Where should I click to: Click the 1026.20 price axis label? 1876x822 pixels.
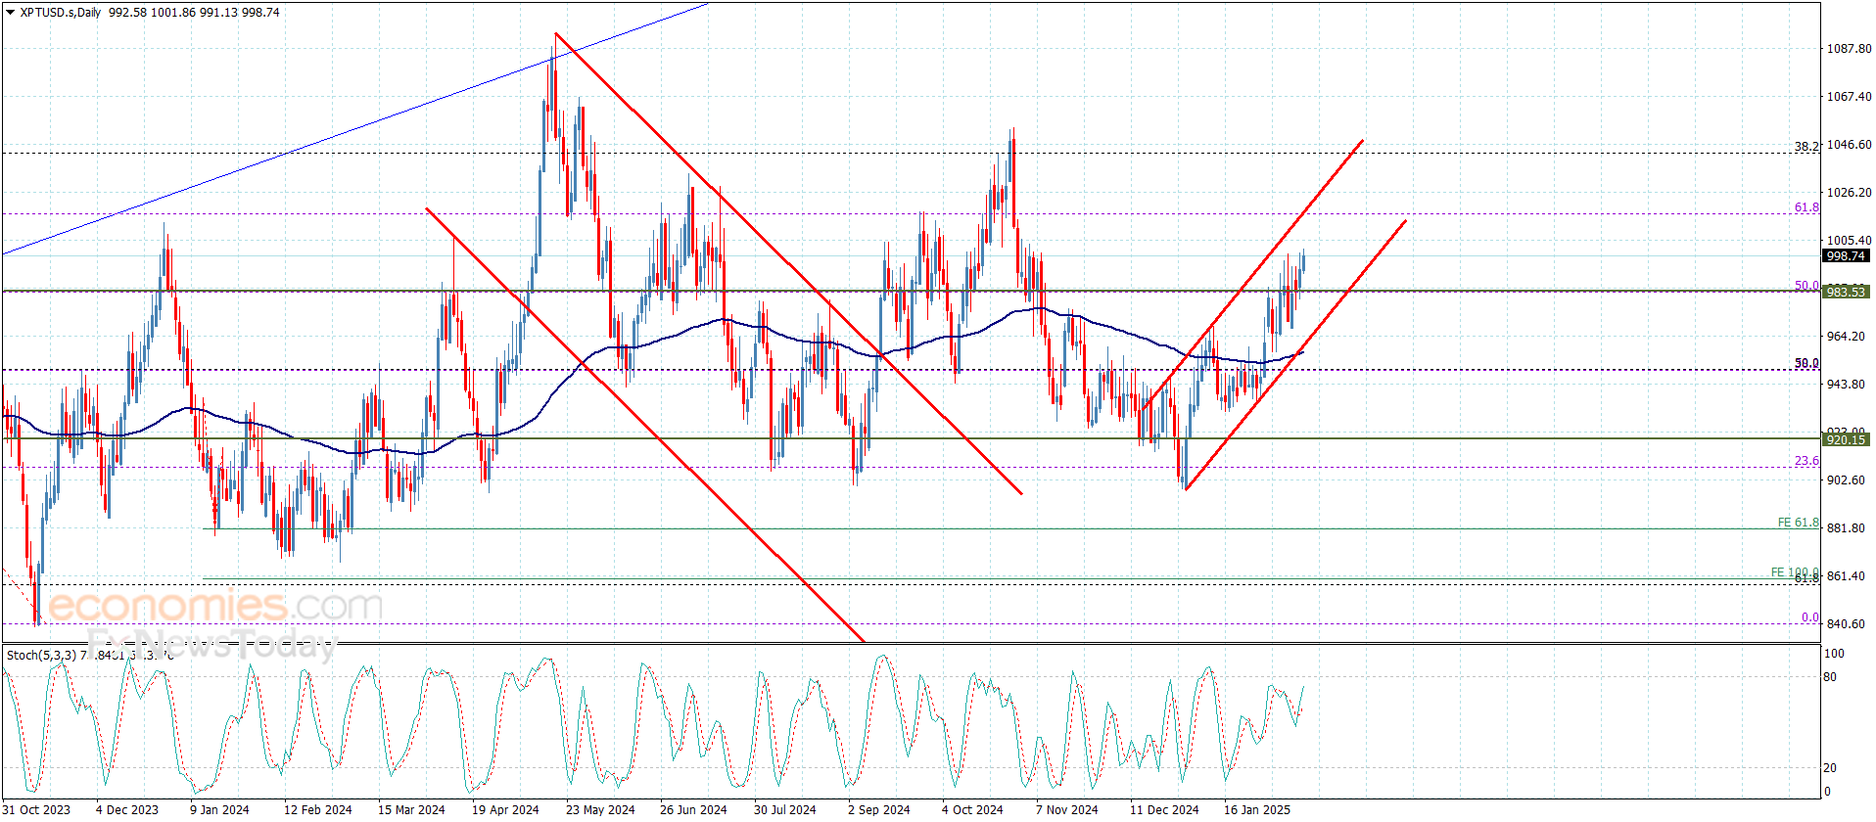click(1849, 193)
